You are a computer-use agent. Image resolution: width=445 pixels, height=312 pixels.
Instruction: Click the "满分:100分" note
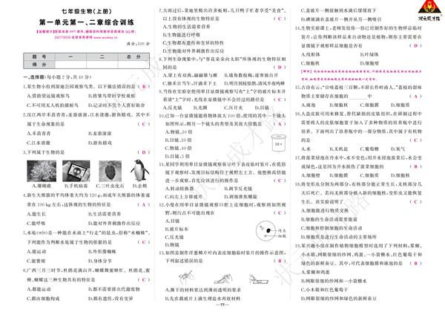pyautogui.click(x=138, y=44)
